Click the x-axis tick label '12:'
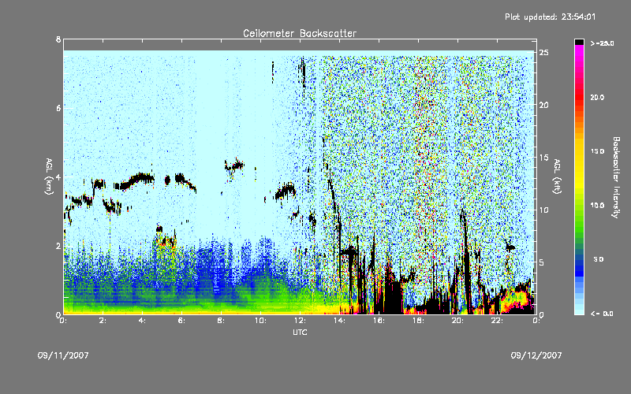The width and height of the screenshot is (631, 394). tap(300, 321)
